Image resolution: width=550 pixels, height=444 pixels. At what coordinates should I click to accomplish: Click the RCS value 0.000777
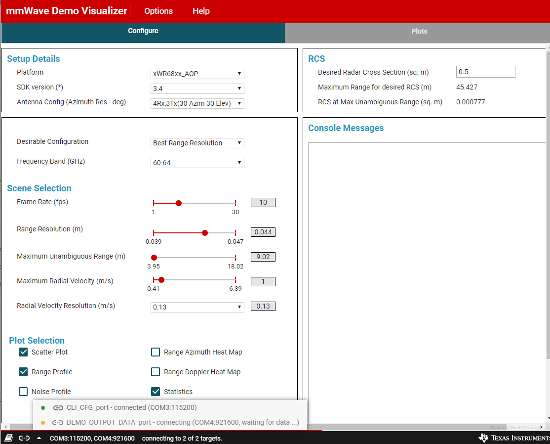click(x=471, y=102)
